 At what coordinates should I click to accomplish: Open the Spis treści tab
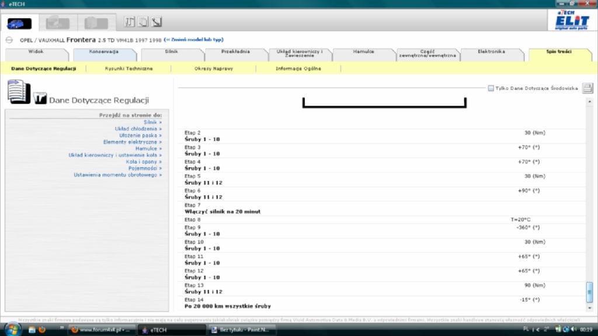tap(559, 54)
